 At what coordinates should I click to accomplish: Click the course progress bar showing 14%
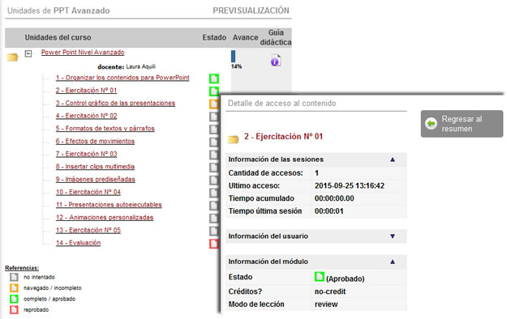tap(233, 56)
